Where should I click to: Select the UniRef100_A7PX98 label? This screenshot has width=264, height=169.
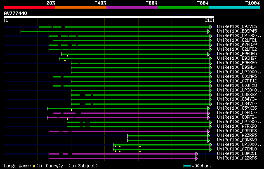pyautogui.click(x=237, y=127)
